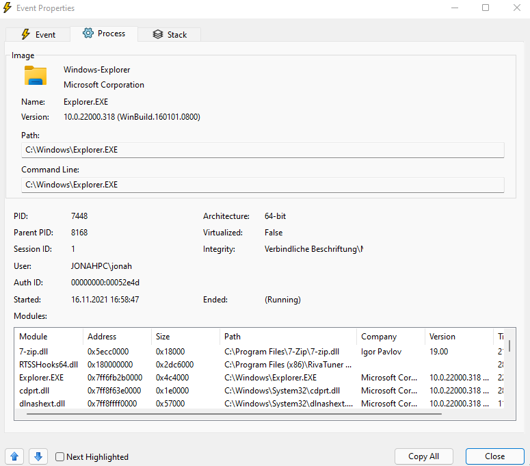Select the 7-zip.dll module row
Image resolution: width=530 pixels, height=466 pixels.
click(259, 352)
